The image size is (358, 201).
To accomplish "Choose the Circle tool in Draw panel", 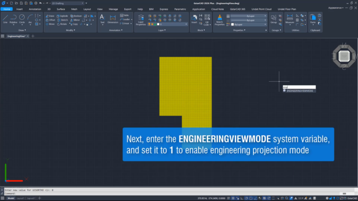I will (22, 18).
